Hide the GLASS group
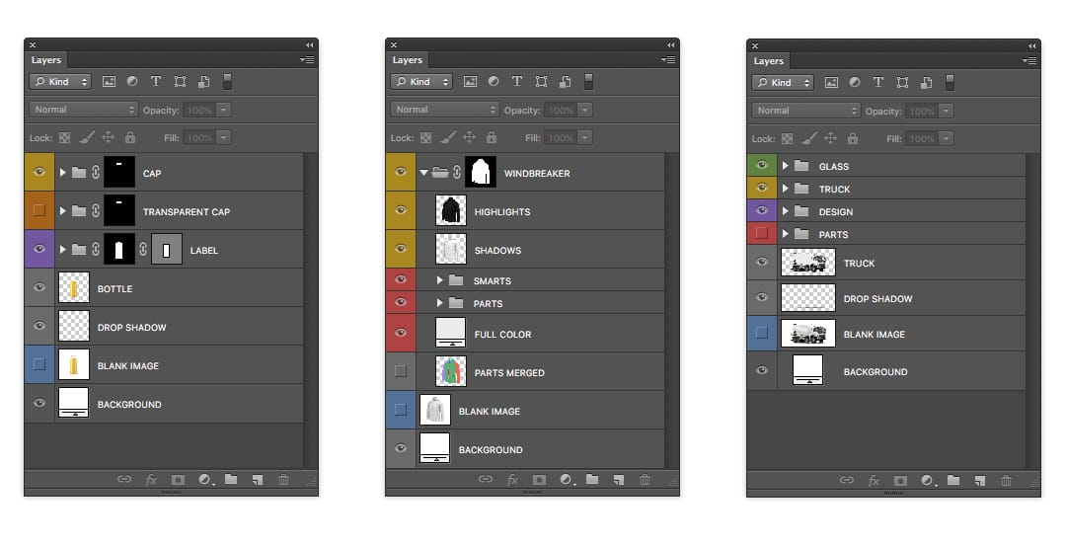Screen dimensions: 1066x543 pyautogui.click(x=761, y=165)
